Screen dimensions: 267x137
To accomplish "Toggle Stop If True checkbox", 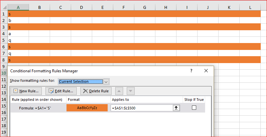I will click(x=194, y=108).
